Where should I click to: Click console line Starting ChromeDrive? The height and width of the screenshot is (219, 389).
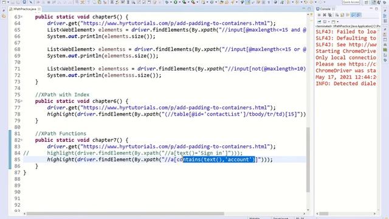[x=346, y=51]
